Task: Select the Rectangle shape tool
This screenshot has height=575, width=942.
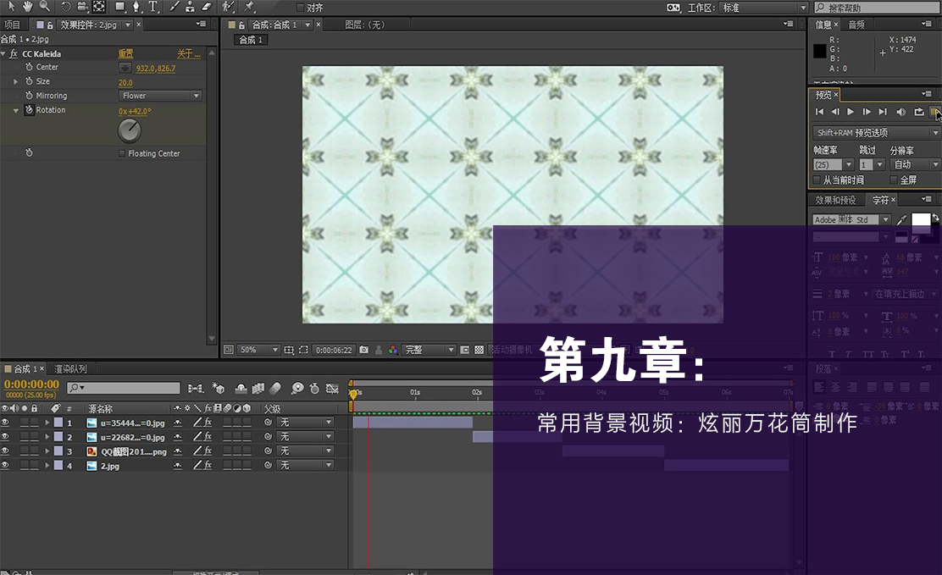Action: (120, 7)
